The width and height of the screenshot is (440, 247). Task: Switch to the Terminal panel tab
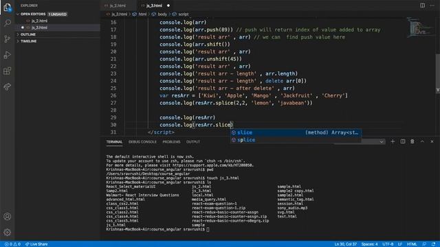click(x=114, y=142)
